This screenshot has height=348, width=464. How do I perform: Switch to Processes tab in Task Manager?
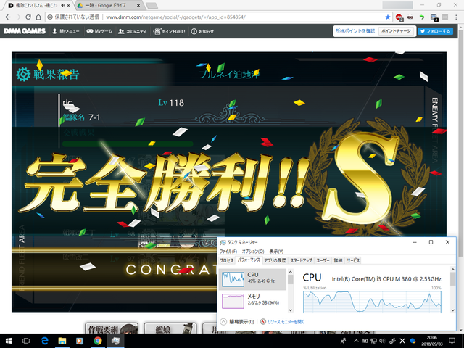pos(227,260)
